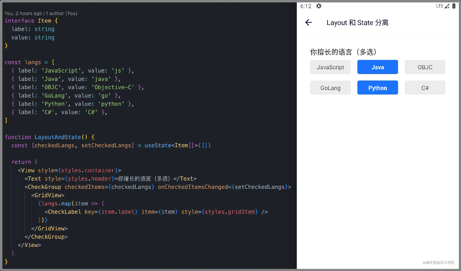Screen dimensions: 461x271
Task: Check the JavaScript language option
Action: click(330, 67)
